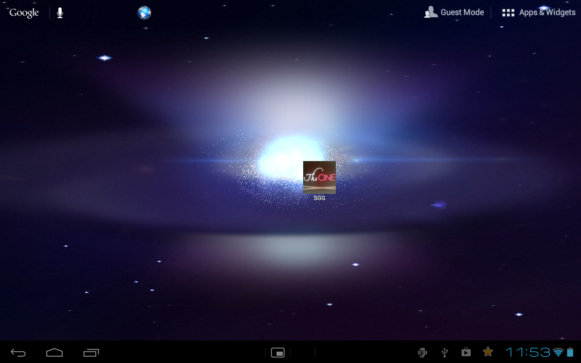
Task: Open the USB connection notification icon
Action: [445, 352]
